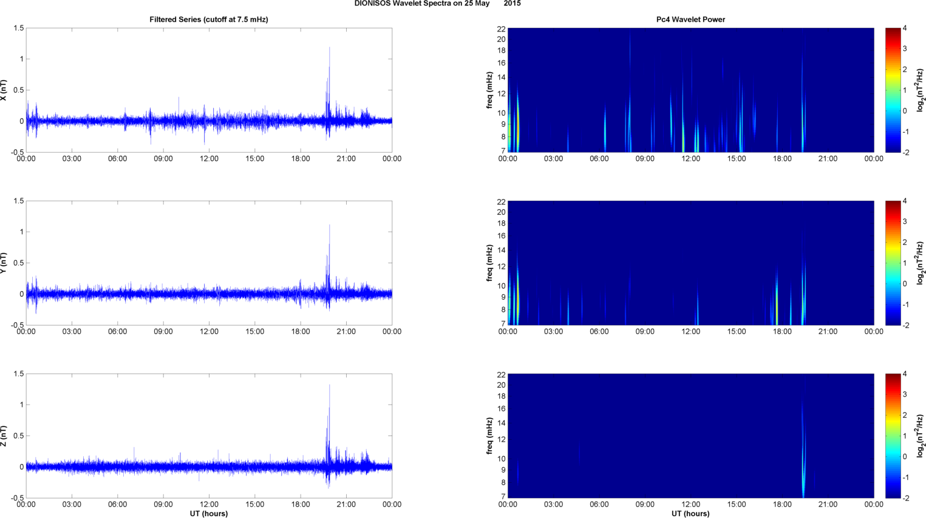This screenshot has height=518, width=926.
Task: Select the Filtered Series cutoff heading
Action: pos(209,19)
